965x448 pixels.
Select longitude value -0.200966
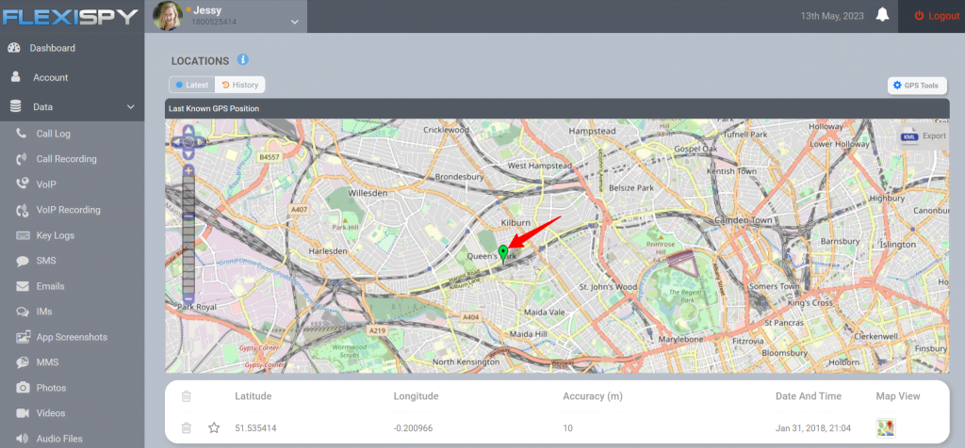click(413, 427)
